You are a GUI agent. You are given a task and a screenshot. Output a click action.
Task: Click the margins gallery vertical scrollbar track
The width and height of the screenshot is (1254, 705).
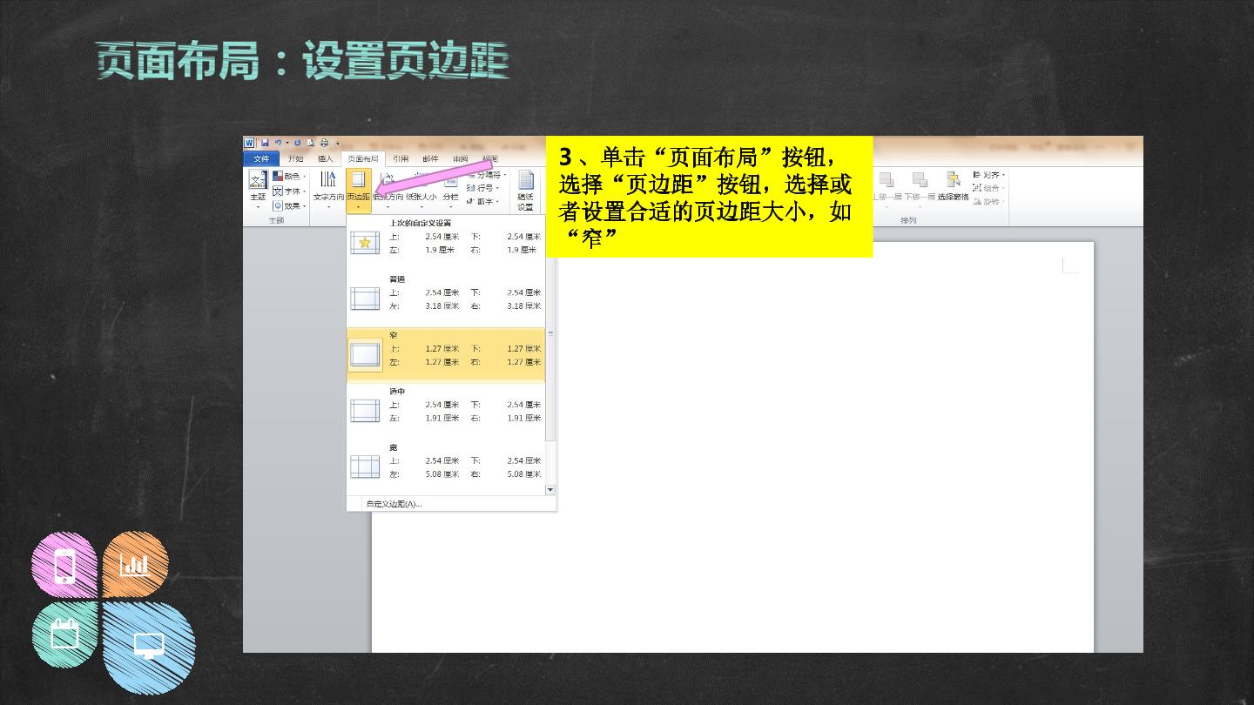pyautogui.click(x=550, y=461)
